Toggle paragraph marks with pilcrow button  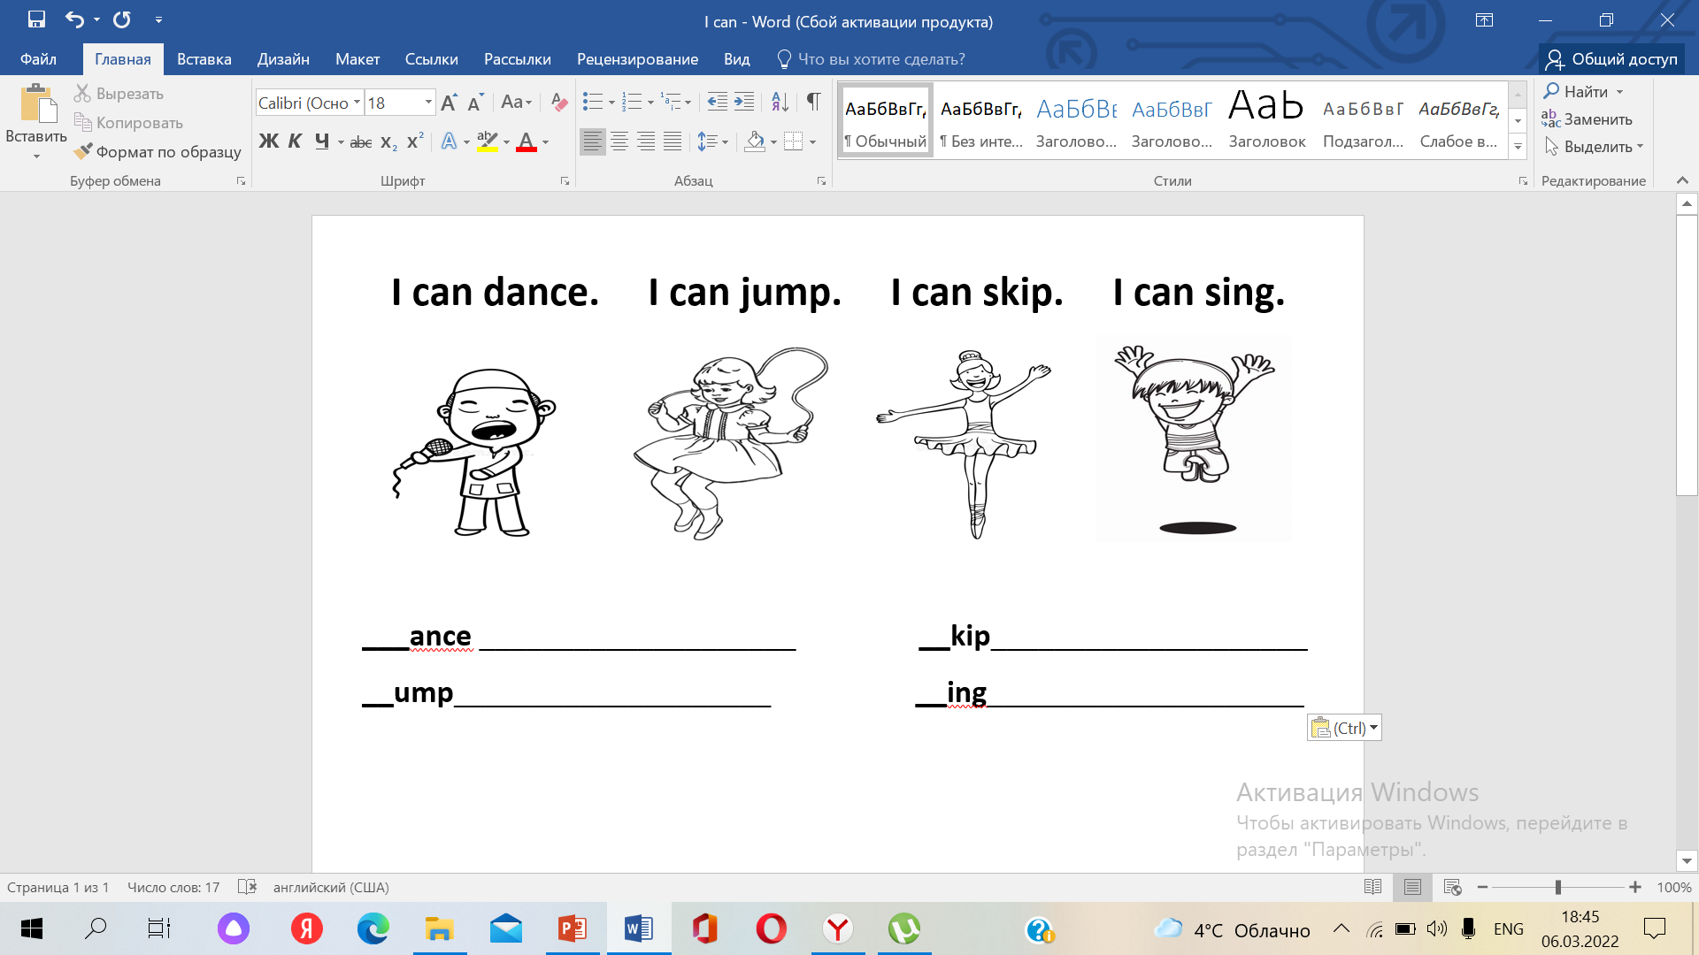813,103
